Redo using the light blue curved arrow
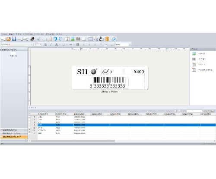 pyautogui.click(x=60, y=39)
